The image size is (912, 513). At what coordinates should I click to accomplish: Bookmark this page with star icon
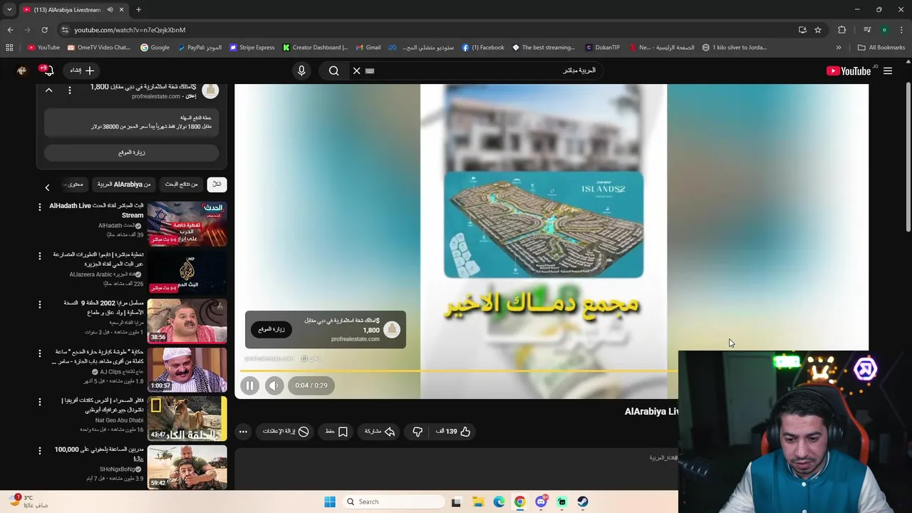click(x=818, y=30)
